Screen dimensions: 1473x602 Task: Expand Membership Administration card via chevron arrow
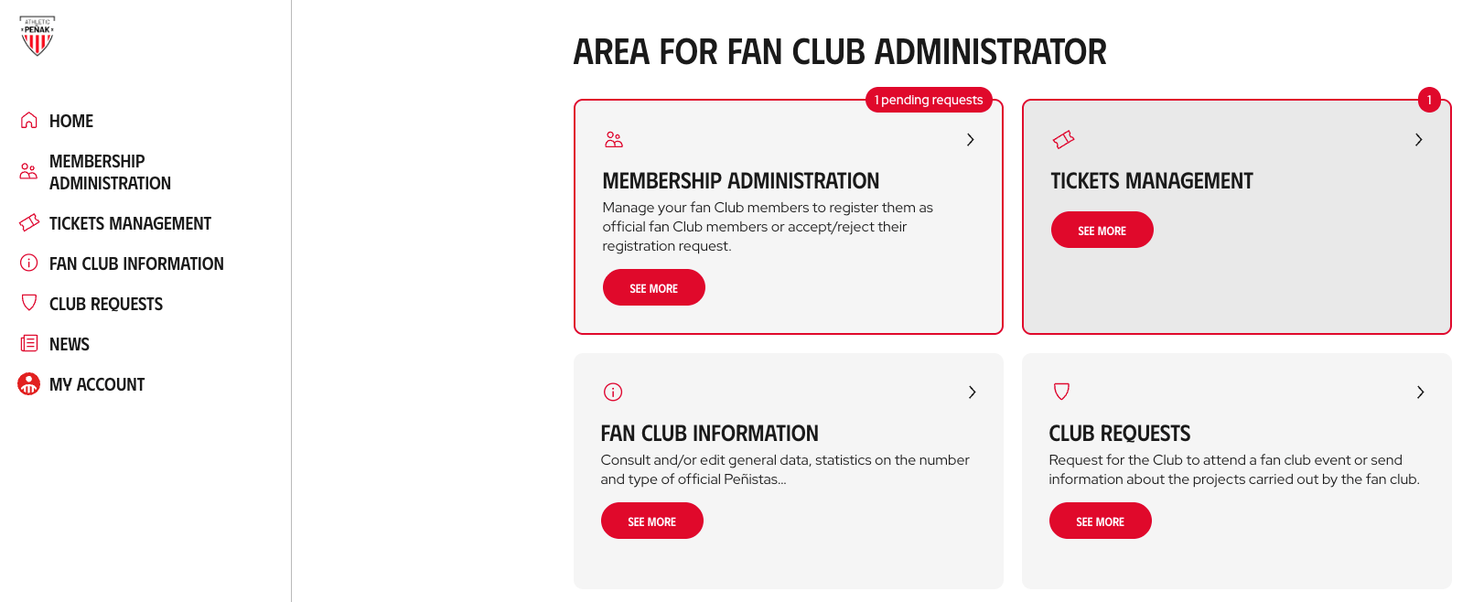coord(971,140)
